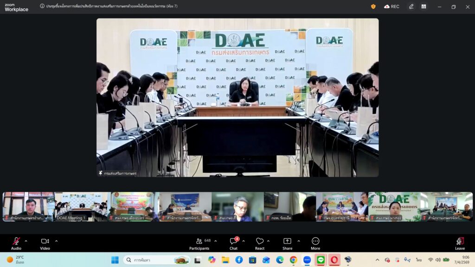475x267 pixels.
Task: Open the Participants panel
Action: pos(199,243)
